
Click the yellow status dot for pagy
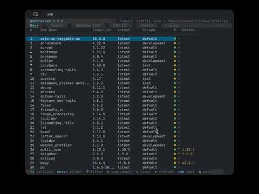[175, 163]
